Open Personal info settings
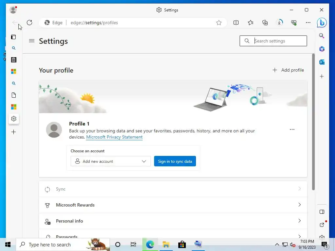 coord(173,221)
